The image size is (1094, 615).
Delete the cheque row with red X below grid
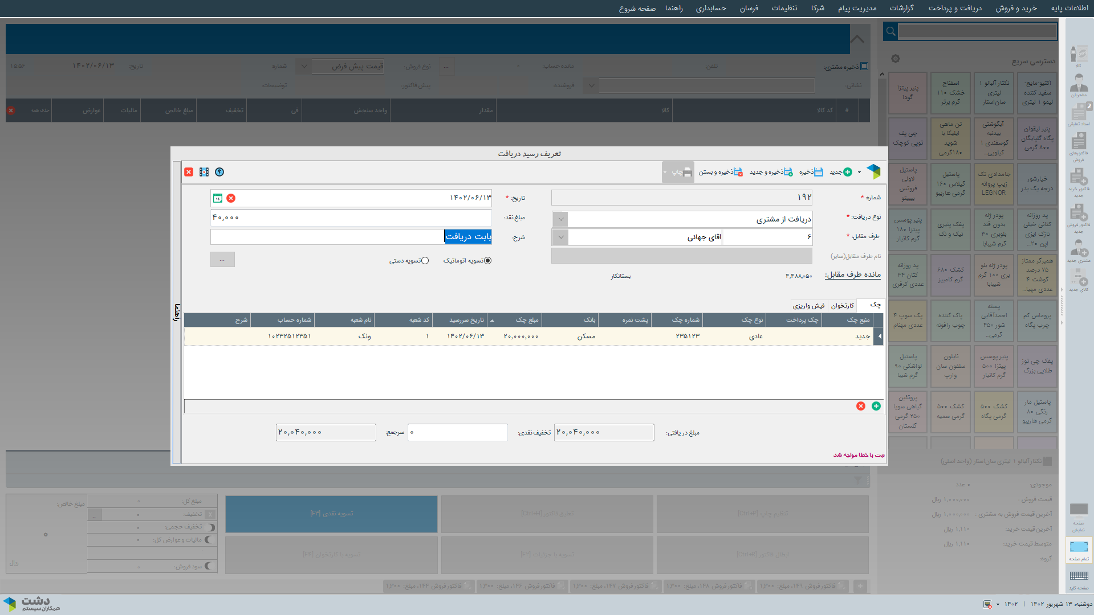click(x=861, y=406)
